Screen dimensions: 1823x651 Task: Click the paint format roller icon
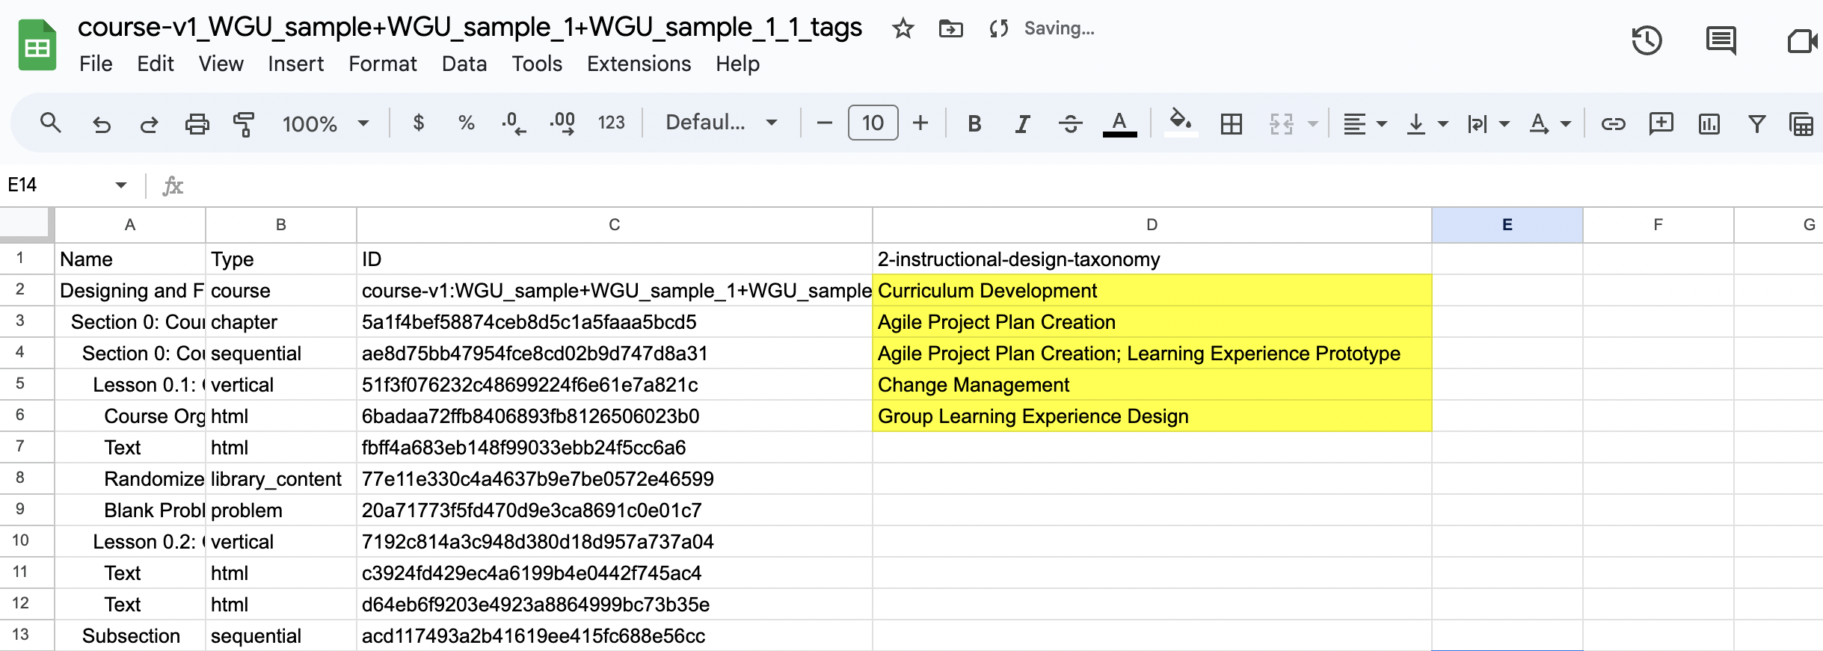tap(244, 123)
